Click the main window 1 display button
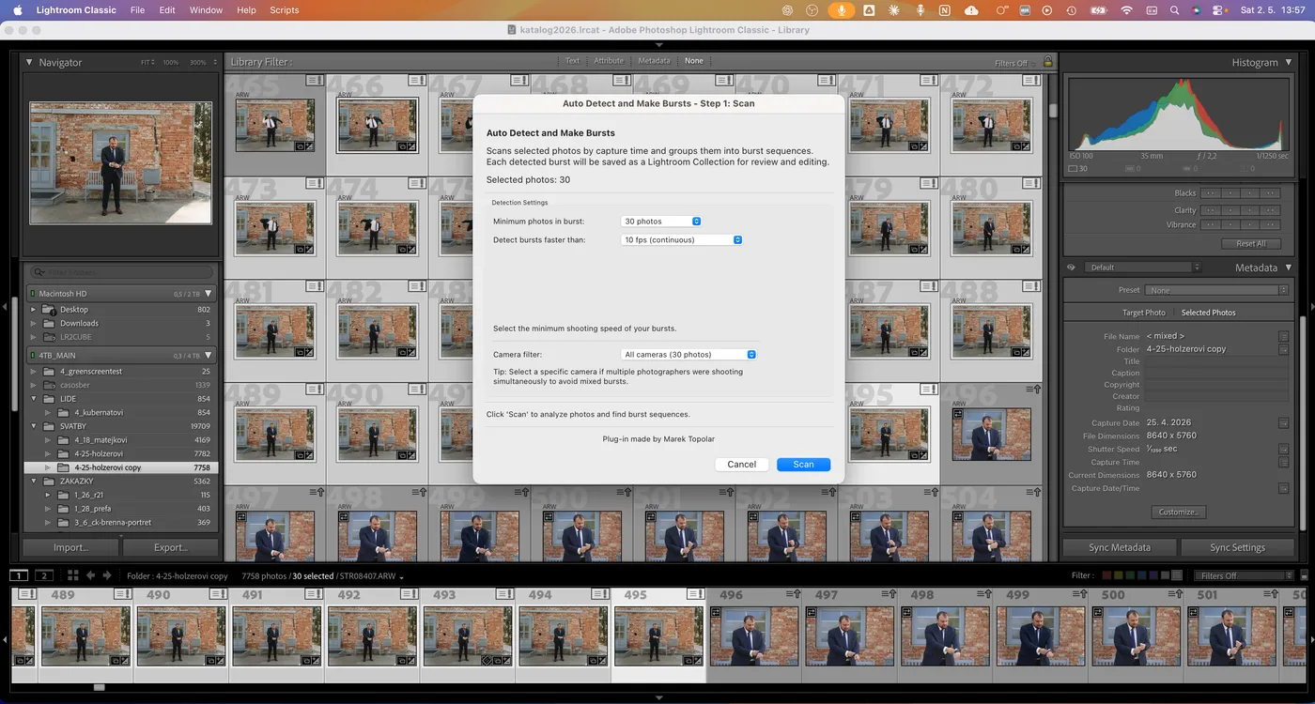Image resolution: width=1315 pixels, height=704 pixels. (19, 575)
